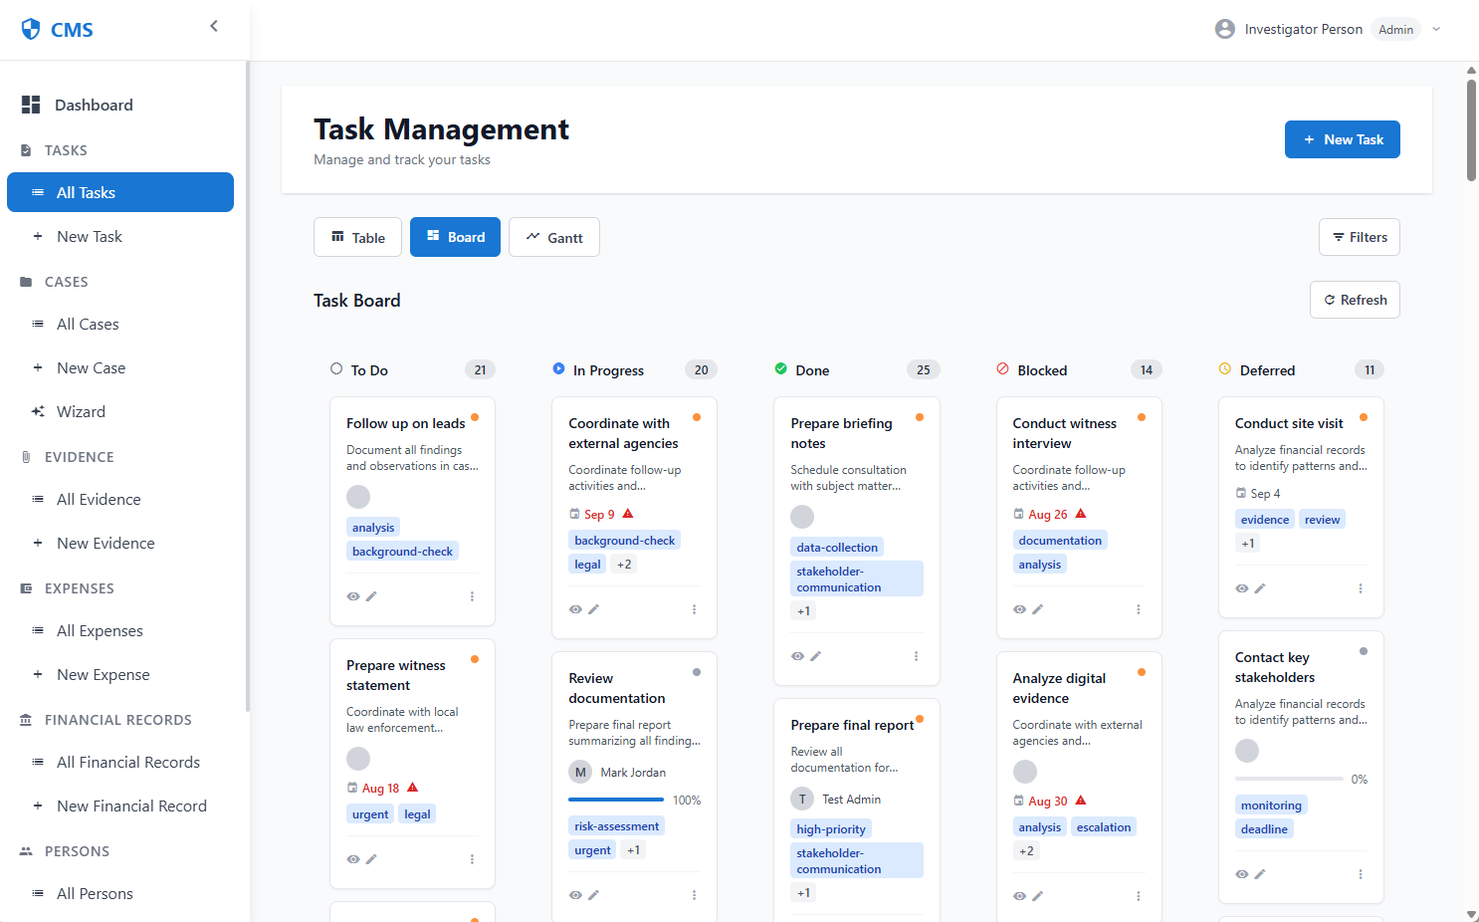Image resolution: width=1479 pixels, height=922 pixels.
Task: Click the pencil edit icon on 'Follow up on leads'
Action: pyautogui.click(x=372, y=595)
